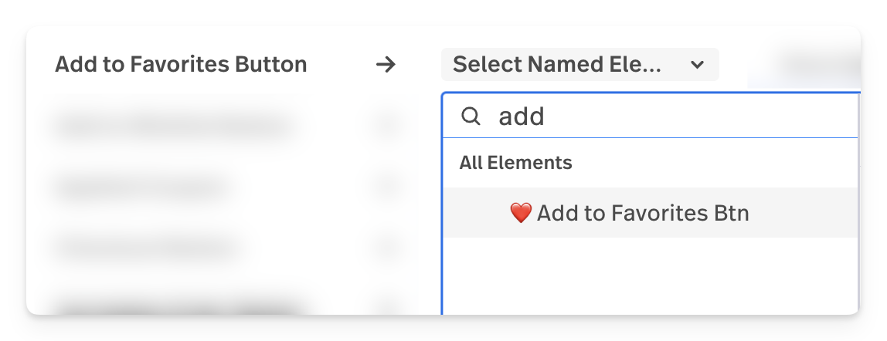The width and height of the screenshot is (887, 341).
Task: Click the All Elements section header
Action: tap(515, 163)
